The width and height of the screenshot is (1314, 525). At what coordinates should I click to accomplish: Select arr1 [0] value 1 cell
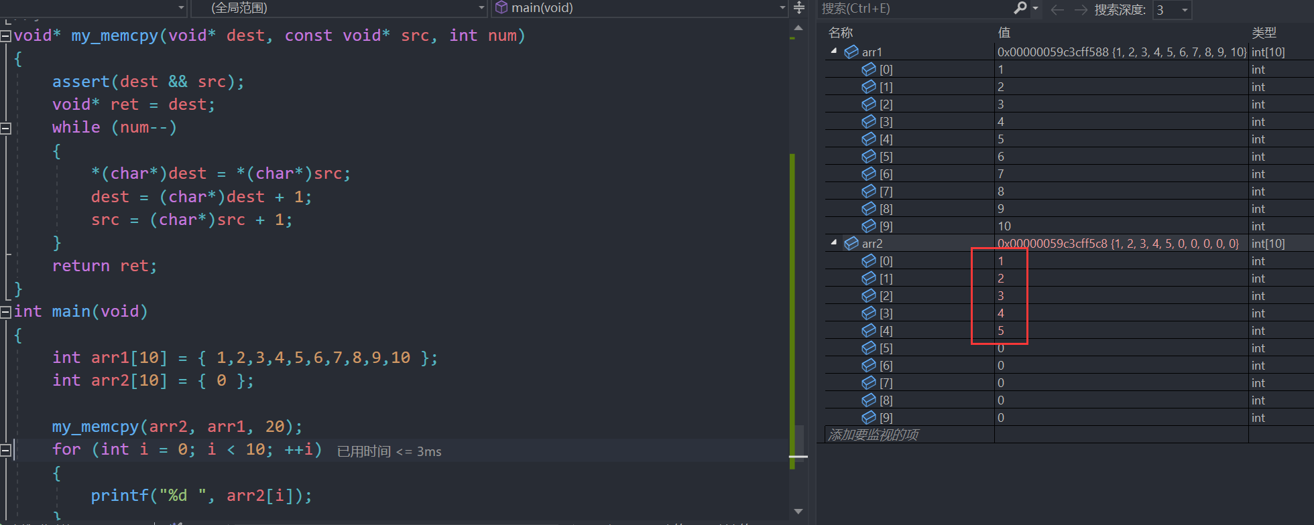point(1121,69)
